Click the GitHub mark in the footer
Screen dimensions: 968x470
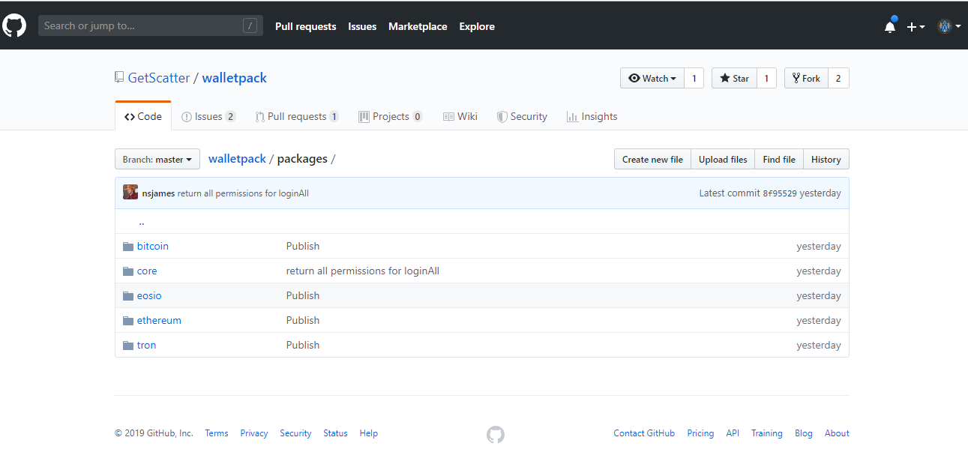[496, 435]
